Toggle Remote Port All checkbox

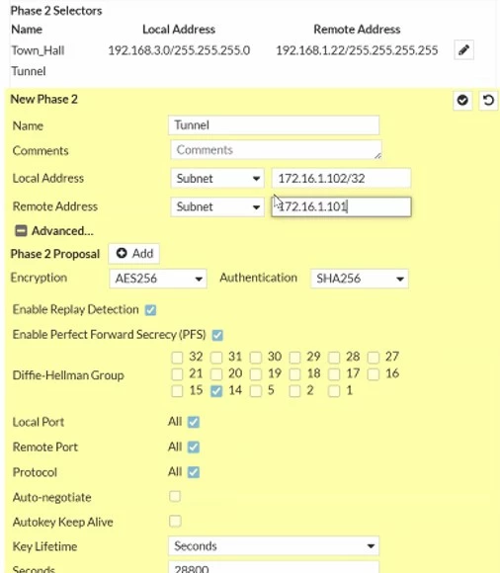[194, 447]
